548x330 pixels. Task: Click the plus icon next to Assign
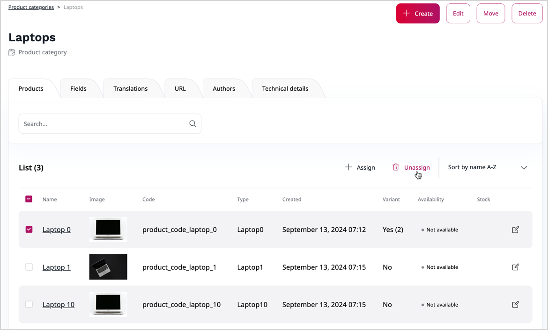[348, 167]
